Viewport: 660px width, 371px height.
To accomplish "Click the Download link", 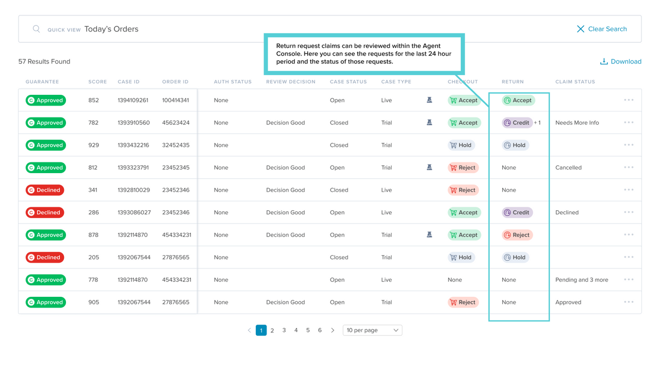I will point(625,61).
